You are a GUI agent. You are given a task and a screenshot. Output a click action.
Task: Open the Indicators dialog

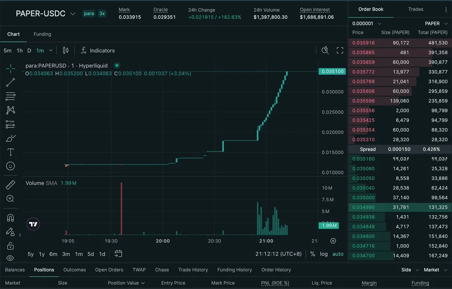(x=98, y=50)
